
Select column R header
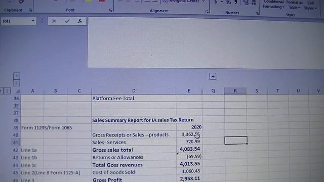pos(235,91)
